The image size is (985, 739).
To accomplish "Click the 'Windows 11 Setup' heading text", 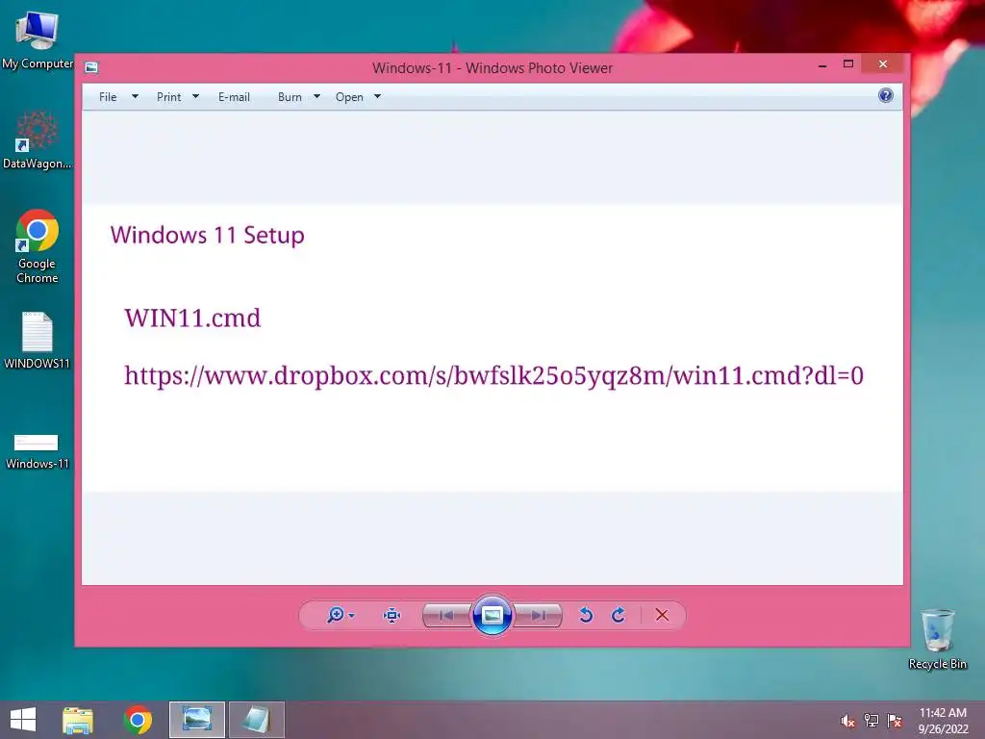I will [208, 235].
